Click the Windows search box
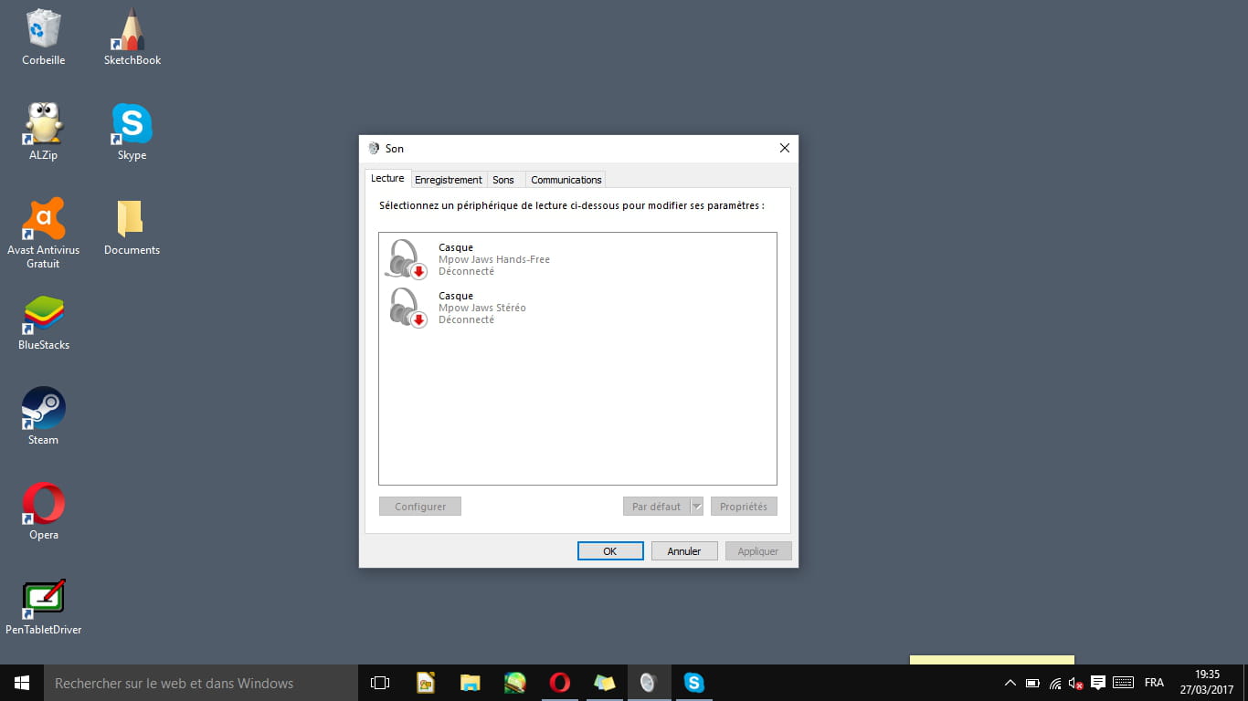 pos(201,683)
